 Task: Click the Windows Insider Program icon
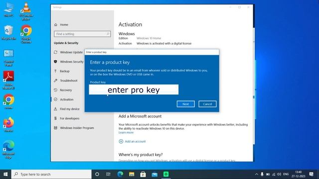[55, 128]
